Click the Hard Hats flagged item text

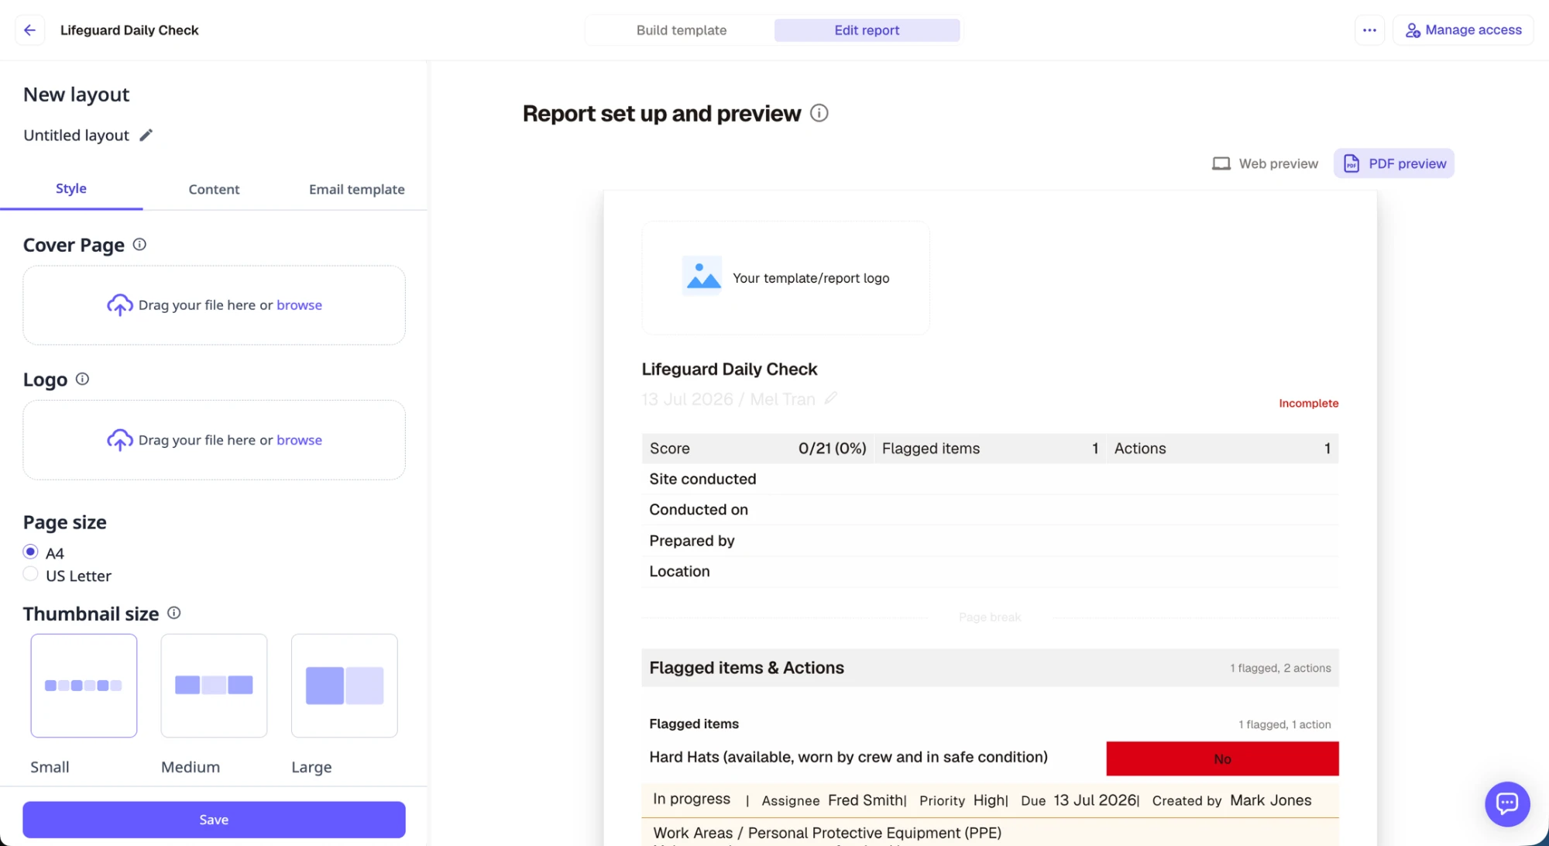tap(848, 757)
